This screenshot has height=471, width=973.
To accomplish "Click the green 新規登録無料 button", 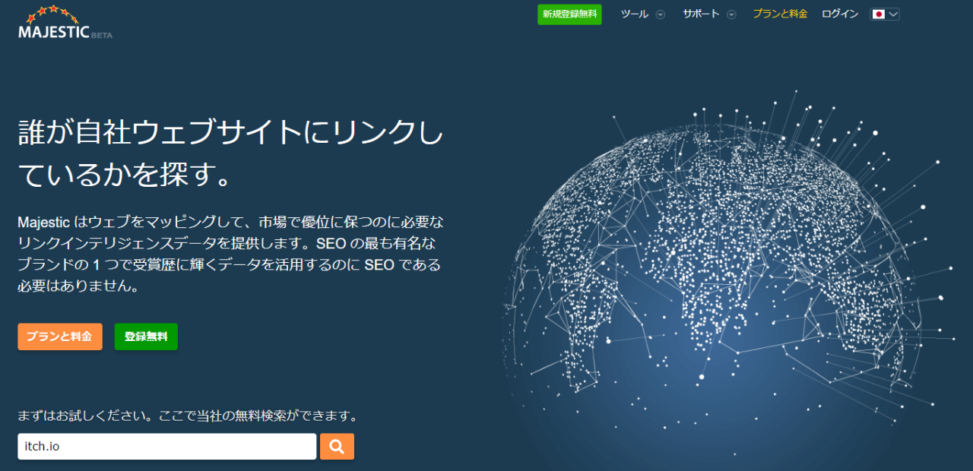I will 569,14.
